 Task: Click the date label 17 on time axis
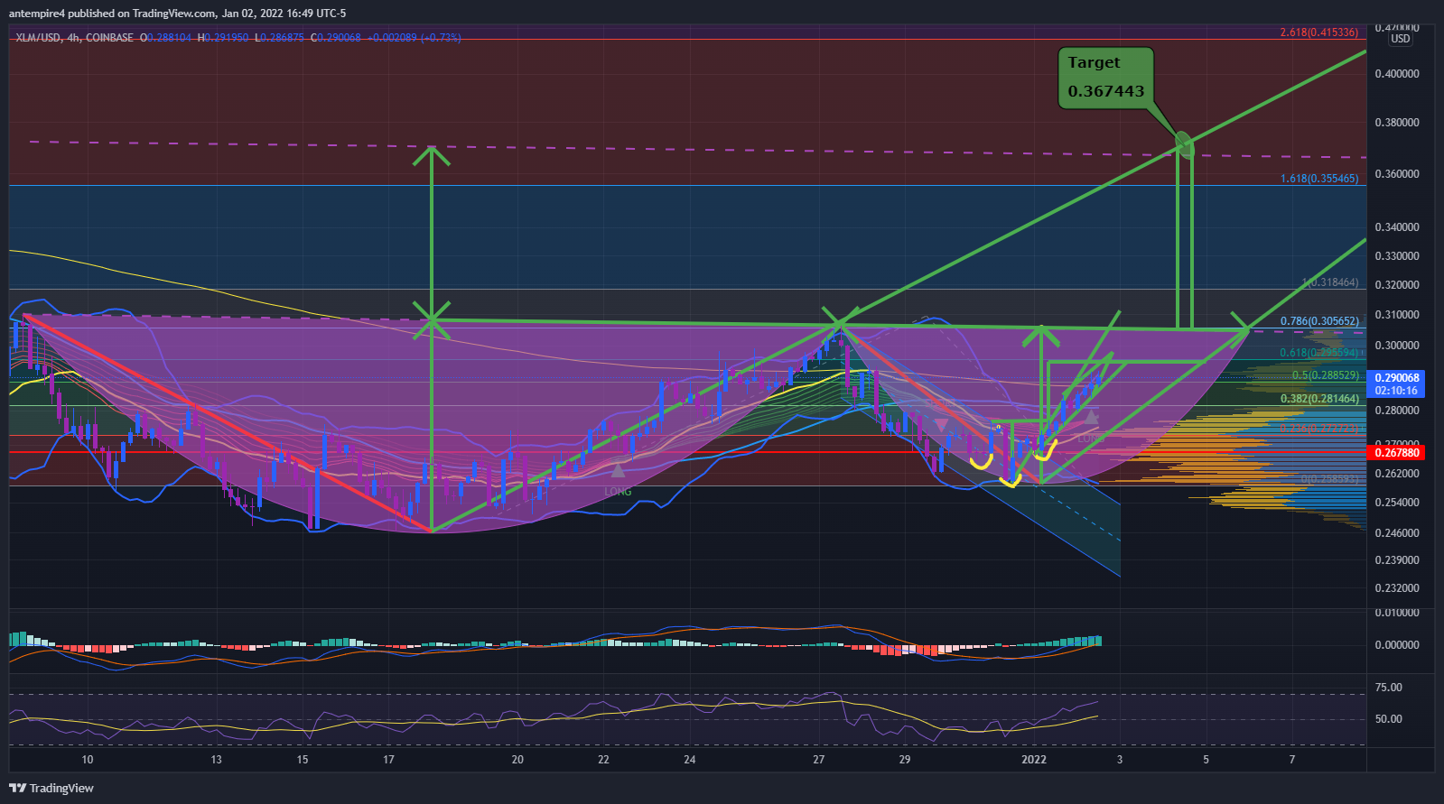click(388, 760)
